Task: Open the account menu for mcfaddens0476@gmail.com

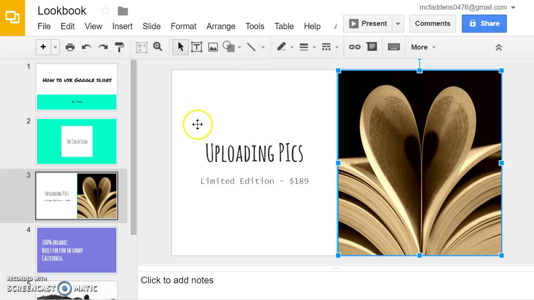Action: [x=468, y=7]
